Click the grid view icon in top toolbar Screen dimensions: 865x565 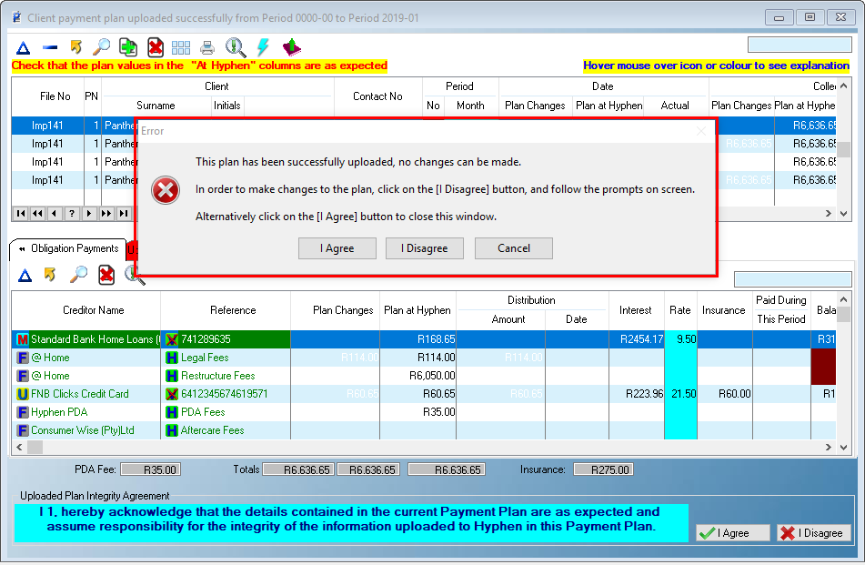point(181,47)
